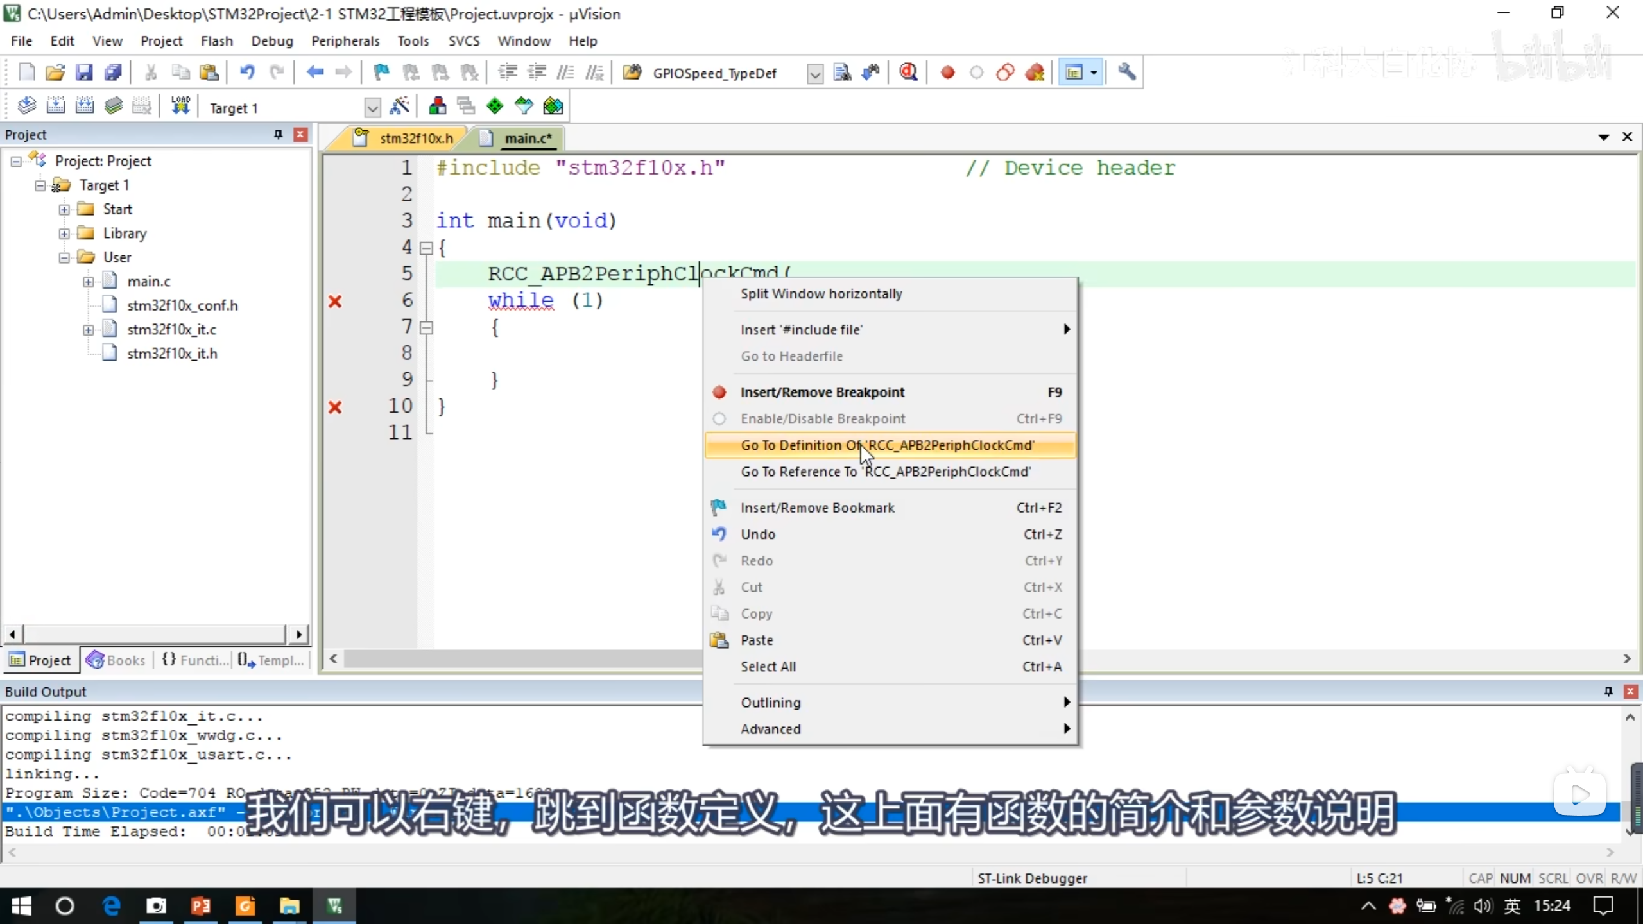Image resolution: width=1643 pixels, height=924 pixels.
Task: Click the Undo arrow toolbar icon
Action: click(x=246, y=73)
